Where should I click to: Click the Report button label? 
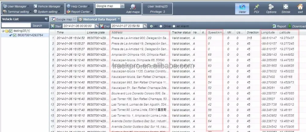tap(281, 26)
